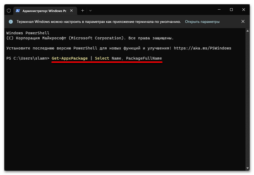Click the scrollbar up arrow

tap(248, 31)
